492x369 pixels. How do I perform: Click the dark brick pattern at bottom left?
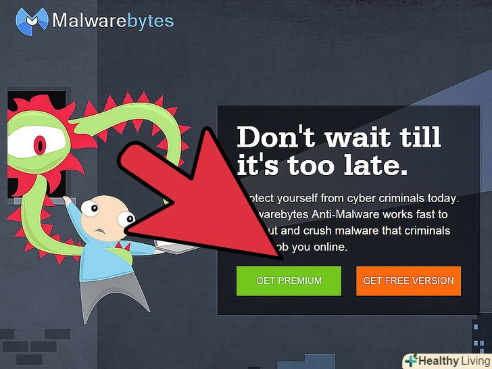click(34, 345)
